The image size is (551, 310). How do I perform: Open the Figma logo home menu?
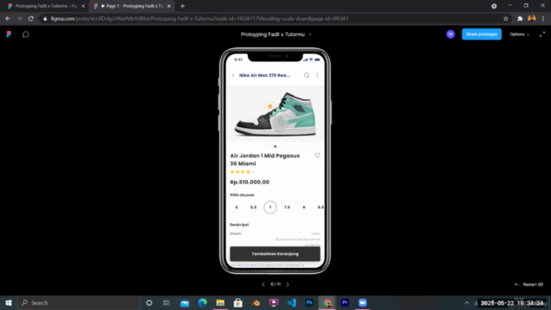[x=9, y=34]
